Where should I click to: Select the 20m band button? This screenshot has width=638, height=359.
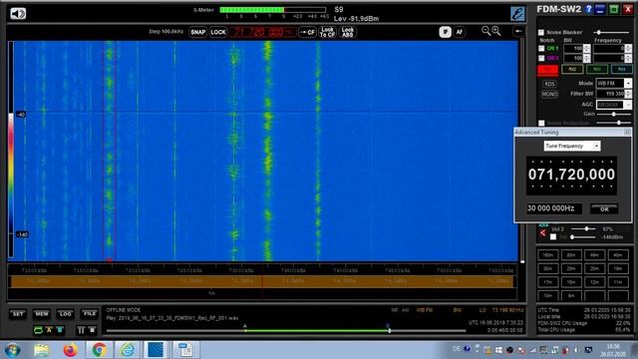coord(594,268)
